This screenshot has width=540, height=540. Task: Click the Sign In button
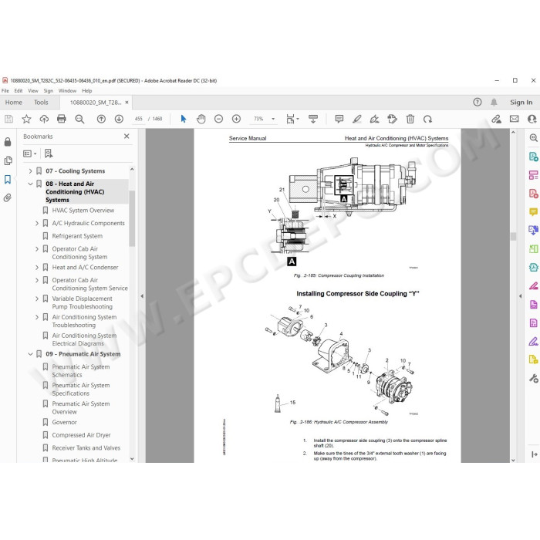click(x=521, y=103)
